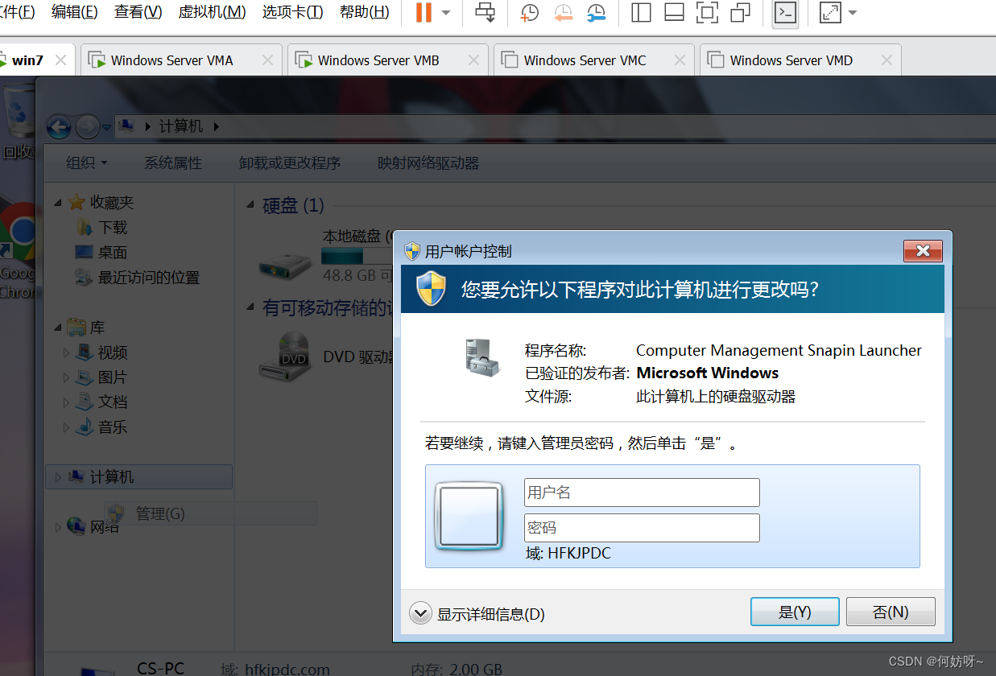Open the dropdown arrow beside the stretch icon
Viewport: 996px width, 676px height.
[853, 13]
